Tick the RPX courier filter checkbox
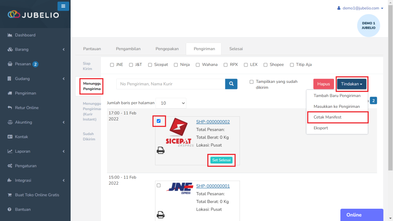393x221 pixels. point(226,65)
